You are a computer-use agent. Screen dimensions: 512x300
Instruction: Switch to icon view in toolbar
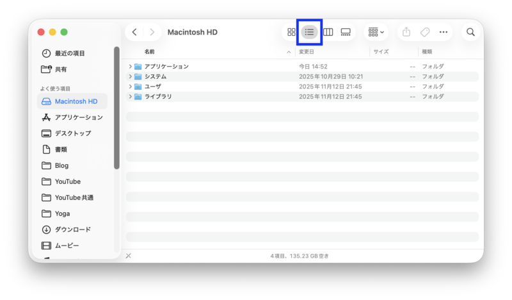click(x=292, y=32)
